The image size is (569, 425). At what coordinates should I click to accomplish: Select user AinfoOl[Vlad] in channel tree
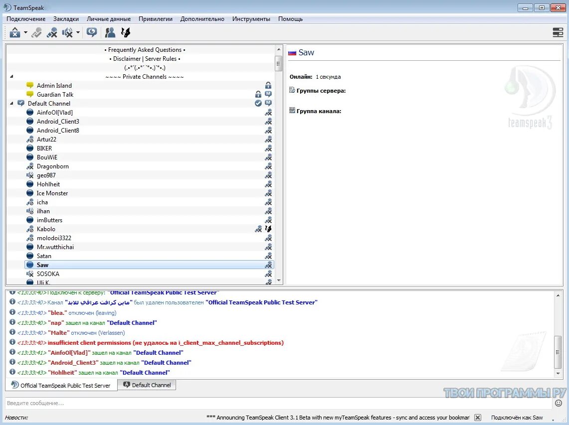coord(55,113)
